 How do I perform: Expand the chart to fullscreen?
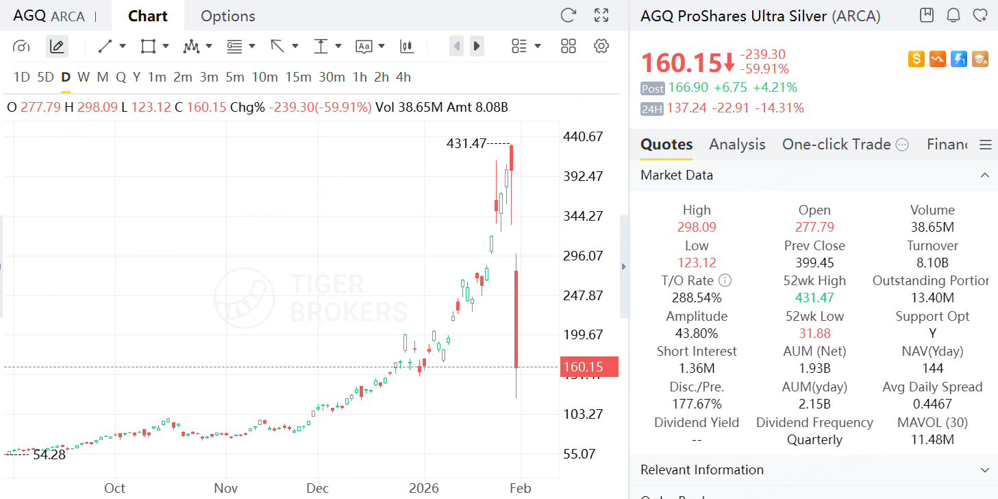coord(601,16)
